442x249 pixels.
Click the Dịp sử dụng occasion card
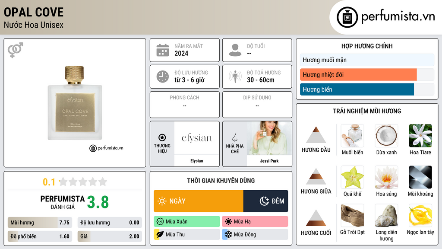pos(257,105)
